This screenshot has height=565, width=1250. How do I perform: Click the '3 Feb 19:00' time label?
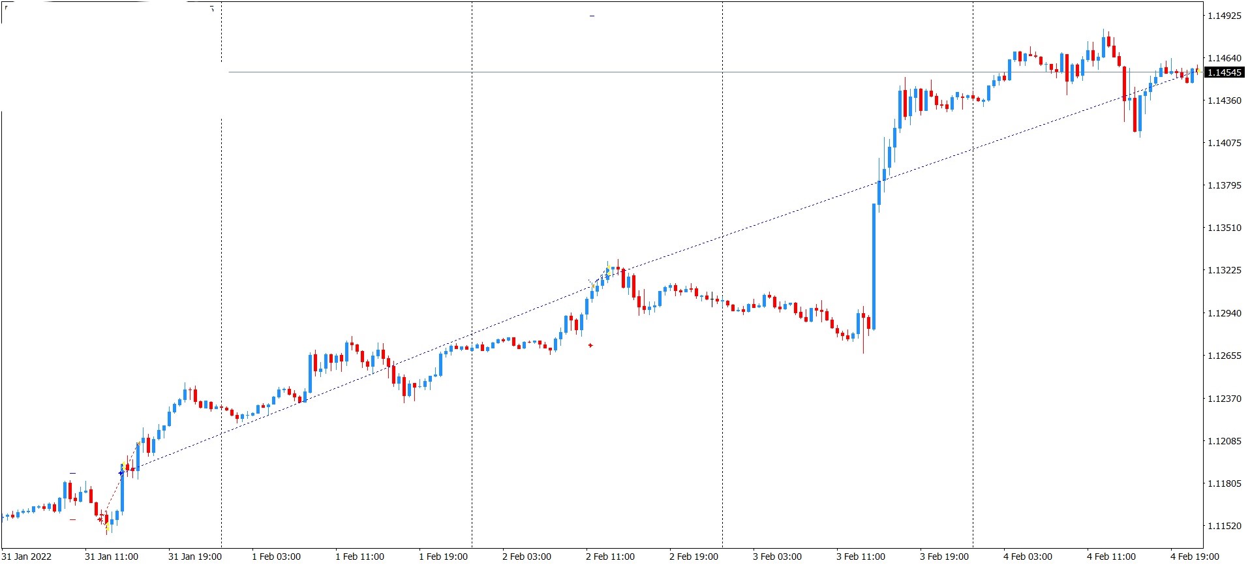(944, 557)
